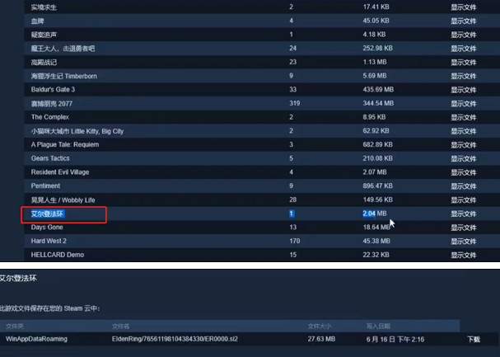Open 显示文件 for The Complex

[463, 117]
